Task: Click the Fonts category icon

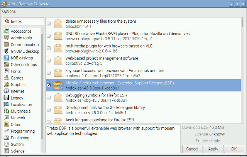Action: [x=6, y=71]
